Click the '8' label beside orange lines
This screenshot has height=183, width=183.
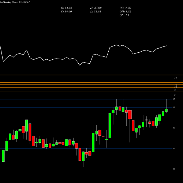(x=175, y=90)
